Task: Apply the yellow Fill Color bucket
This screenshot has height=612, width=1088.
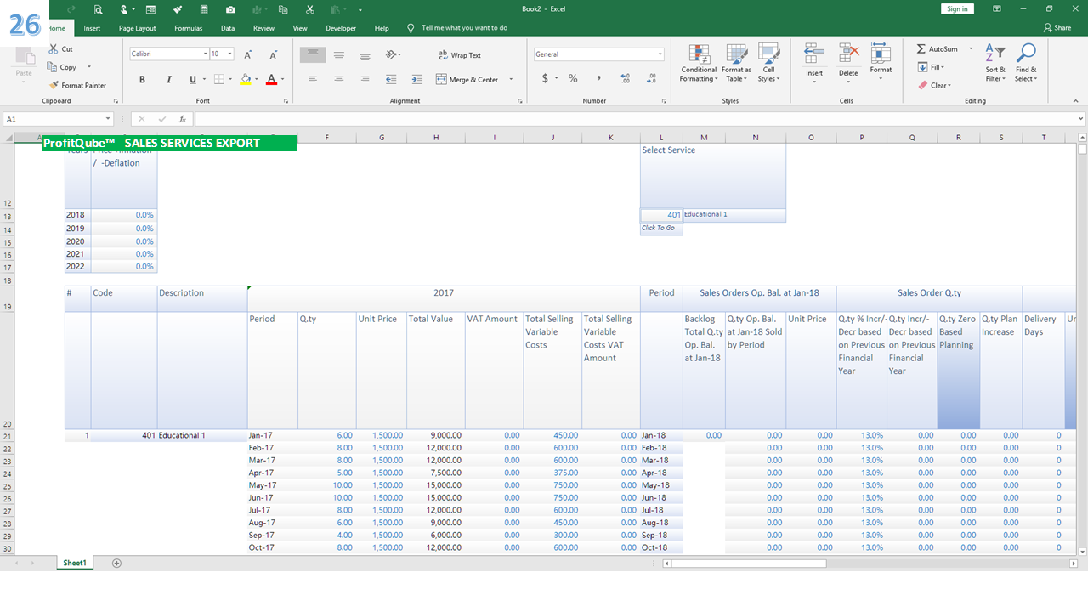Action: (246, 80)
